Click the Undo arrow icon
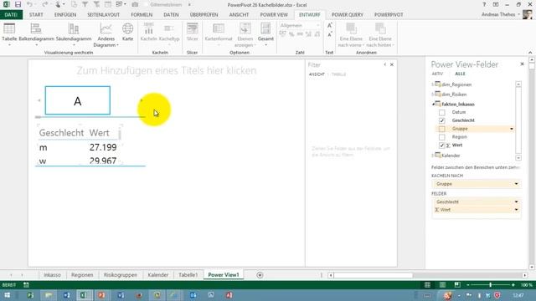 (30, 5)
